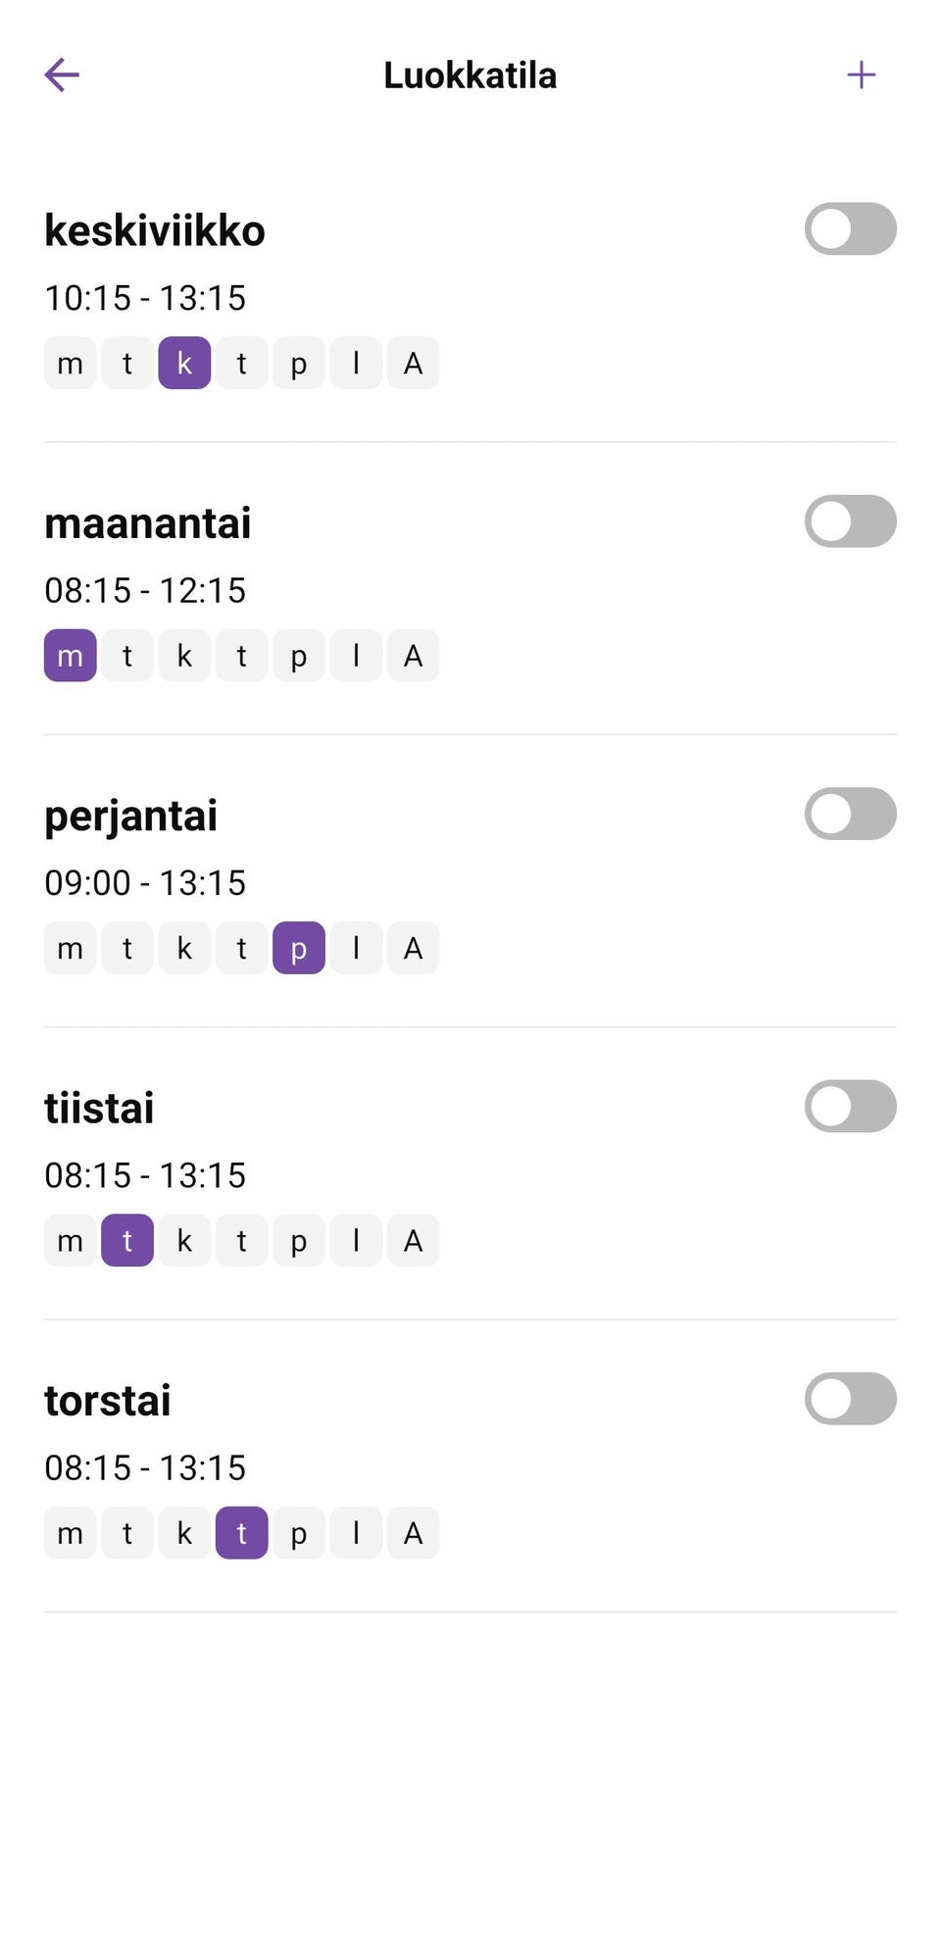The height and width of the screenshot is (1933, 941).
Task: Deselect the purple 't' day in torstai
Action: [241, 1533]
